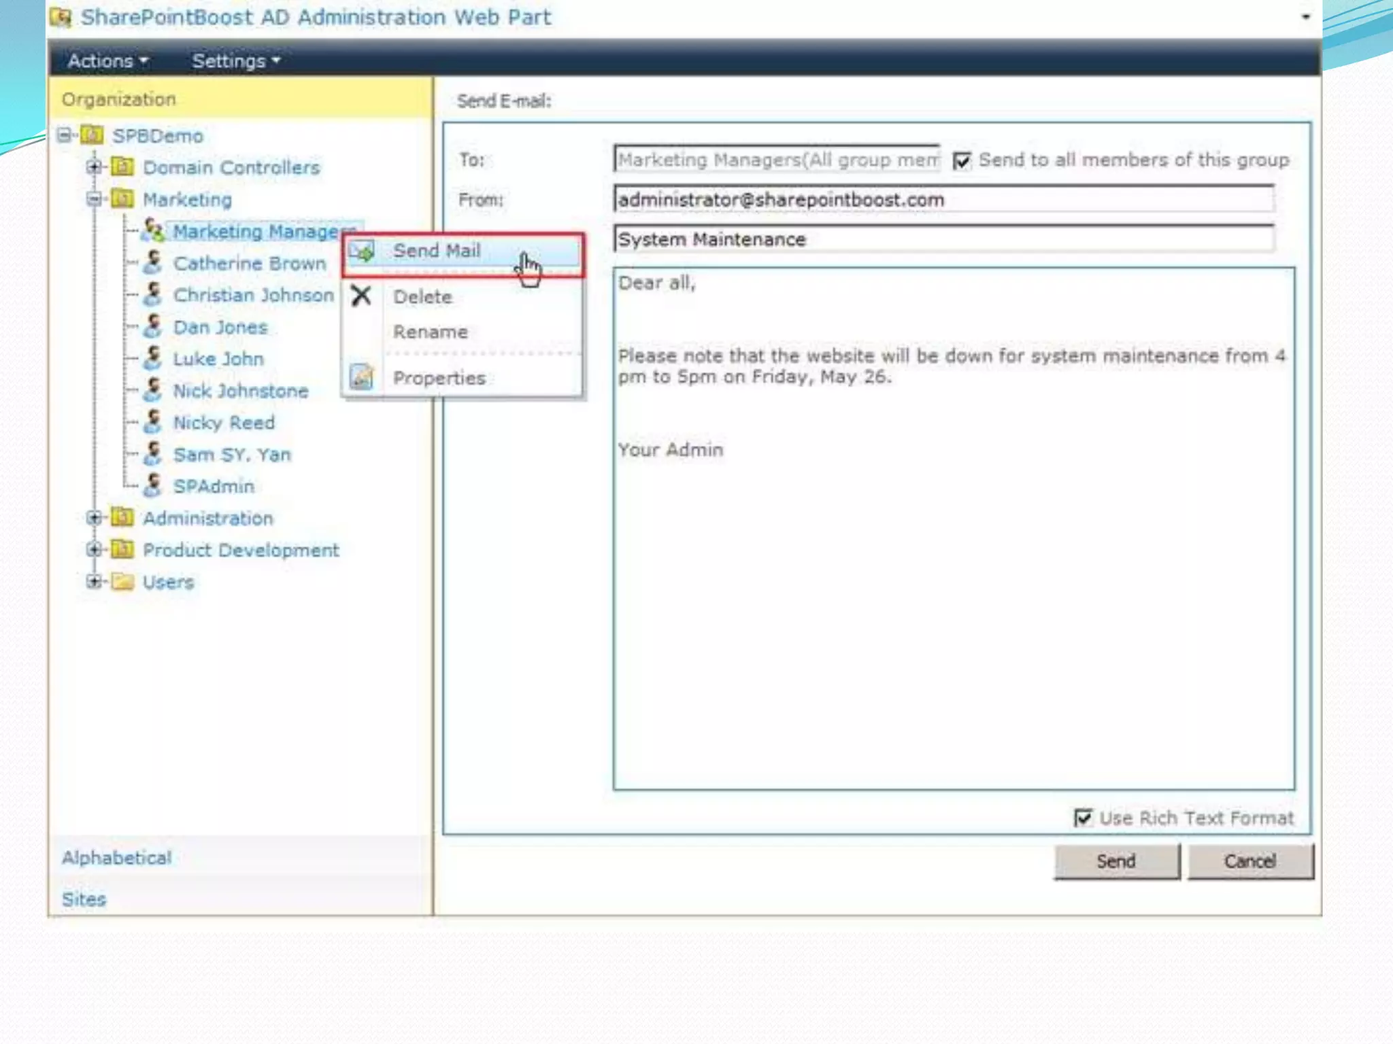Open the Actions dropdown menu
Image resolution: width=1393 pixels, height=1044 pixels.
pos(107,61)
